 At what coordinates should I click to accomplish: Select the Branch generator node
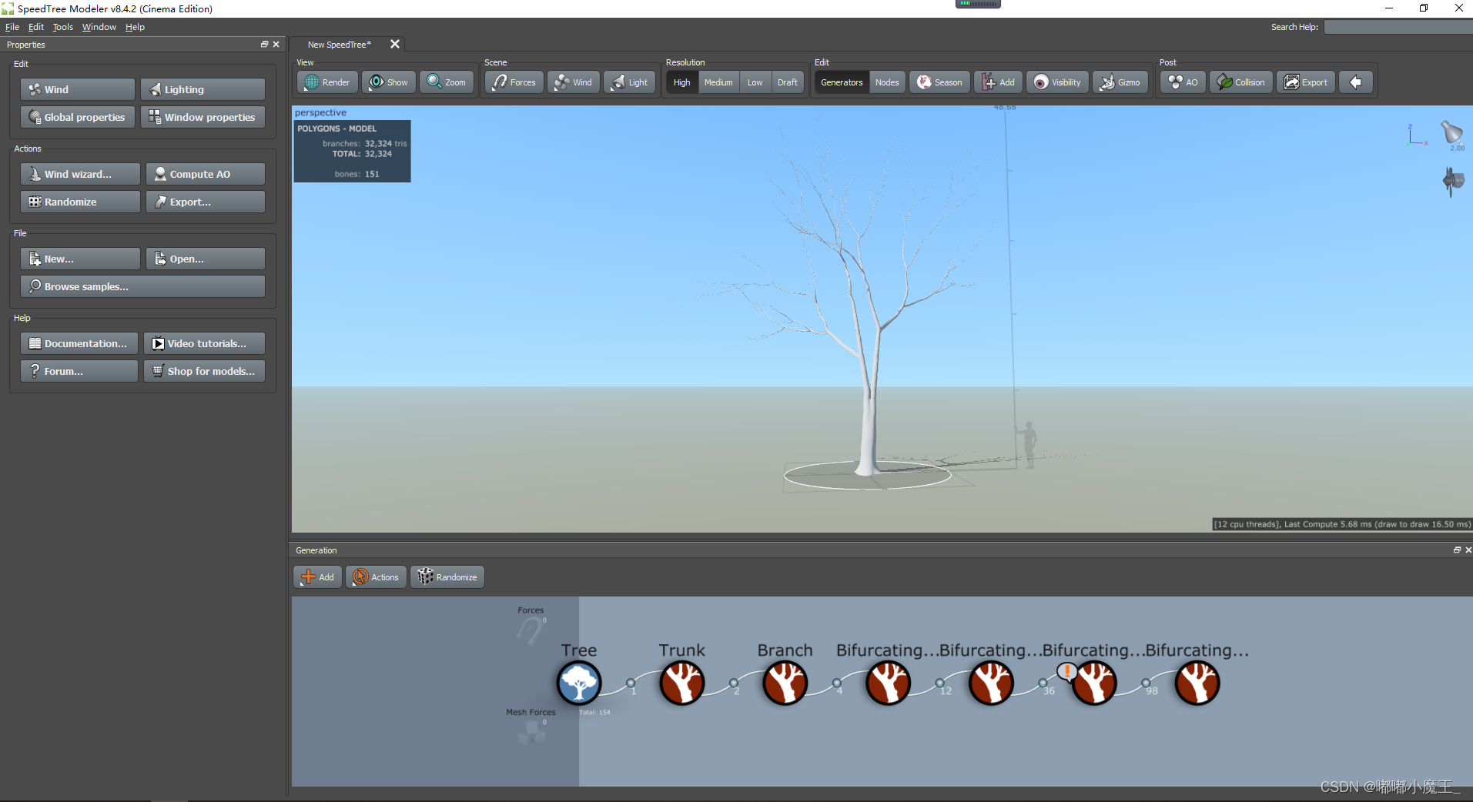coord(785,683)
